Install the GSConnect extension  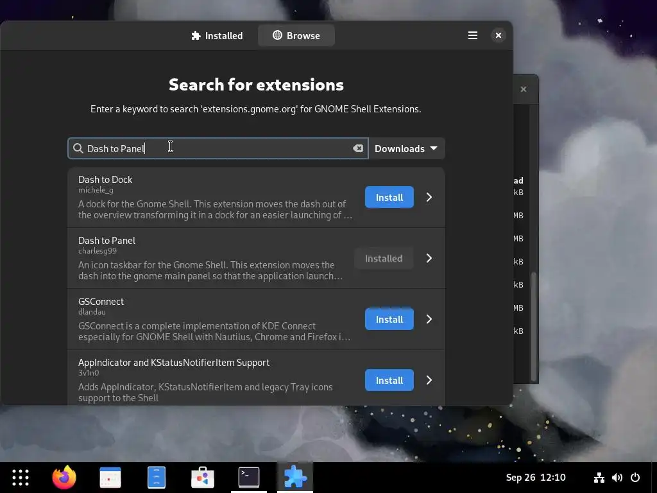click(389, 320)
